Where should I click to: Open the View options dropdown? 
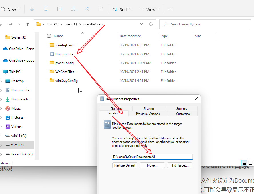coord(149,9)
